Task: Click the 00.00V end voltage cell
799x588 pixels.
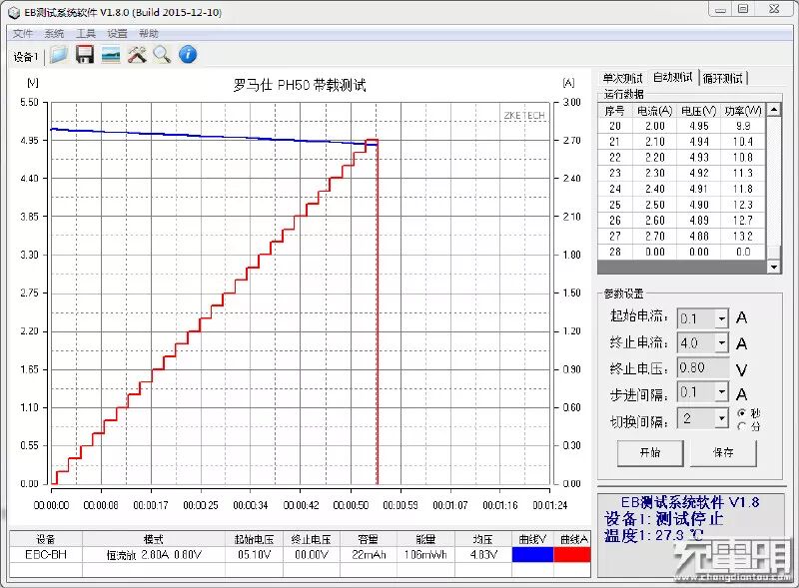Action: tap(312, 555)
